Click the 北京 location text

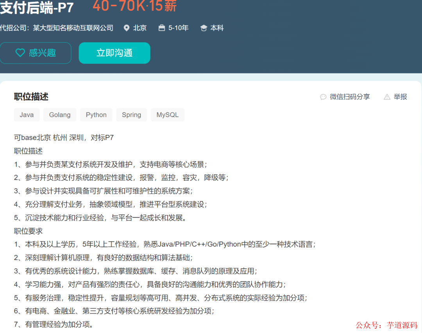pyautogui.click(x=139, y=28)
